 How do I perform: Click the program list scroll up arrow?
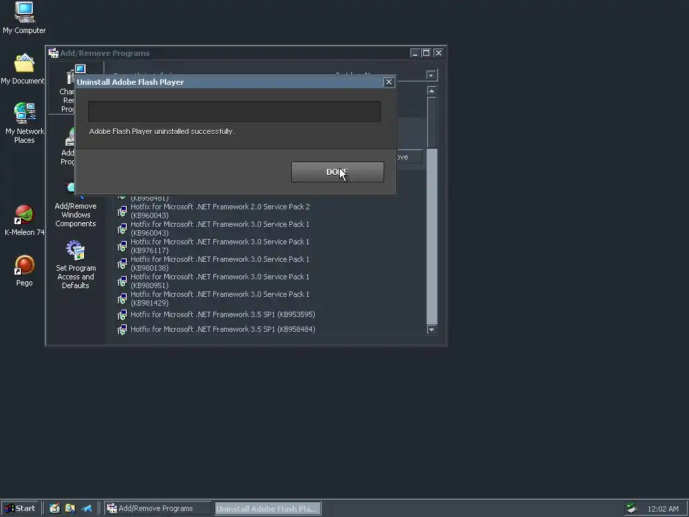point(431,91)
